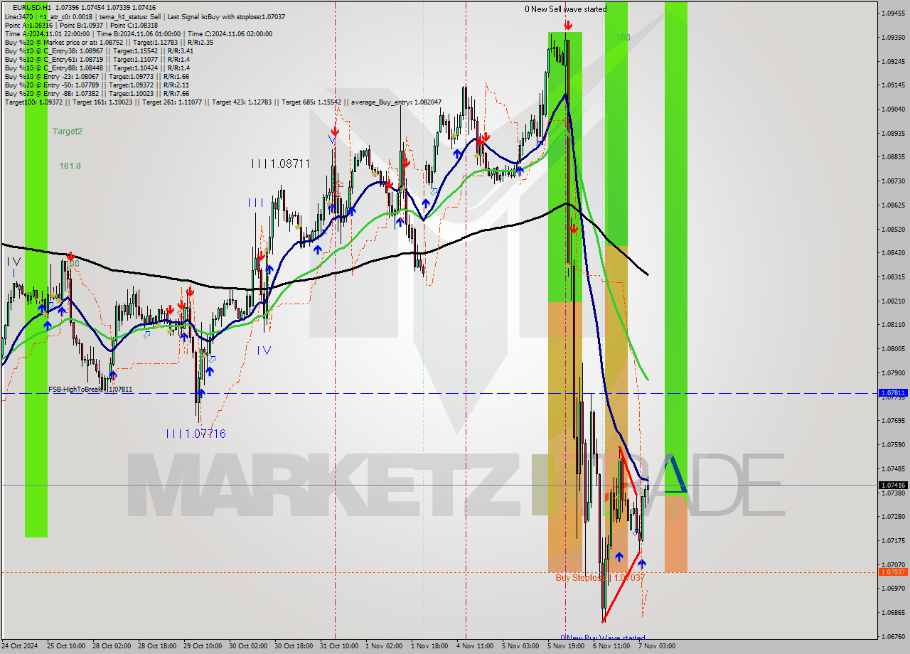Click price axis value 1.08625
910x654 pixels.
click(893, 205)
